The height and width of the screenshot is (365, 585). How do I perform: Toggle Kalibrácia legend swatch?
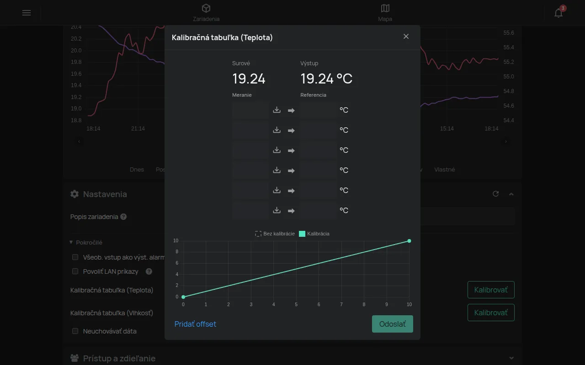click(302, 234)
